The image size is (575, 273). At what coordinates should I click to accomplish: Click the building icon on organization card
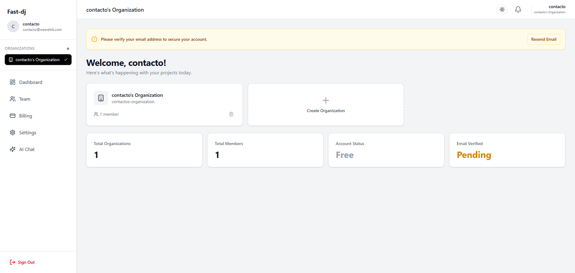[101, 98]
